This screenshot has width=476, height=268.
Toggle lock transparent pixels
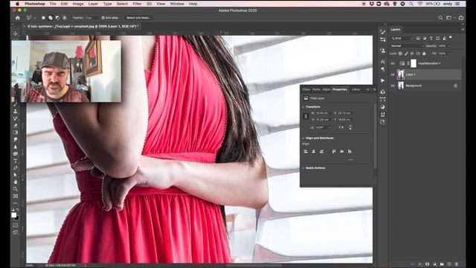pos(400,54)
